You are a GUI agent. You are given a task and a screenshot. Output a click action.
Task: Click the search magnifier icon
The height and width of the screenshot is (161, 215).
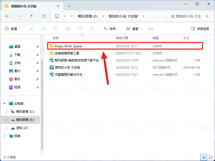click(207, 17)
